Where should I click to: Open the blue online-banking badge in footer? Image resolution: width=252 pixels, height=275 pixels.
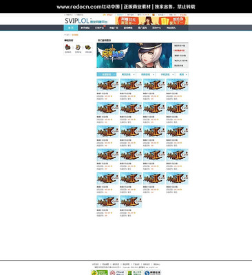[152, 273]
